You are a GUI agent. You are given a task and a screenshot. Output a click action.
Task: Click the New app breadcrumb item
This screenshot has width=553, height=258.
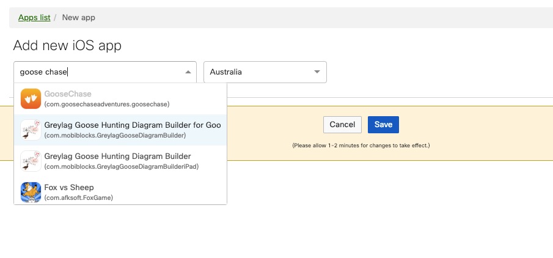point(79,18)
